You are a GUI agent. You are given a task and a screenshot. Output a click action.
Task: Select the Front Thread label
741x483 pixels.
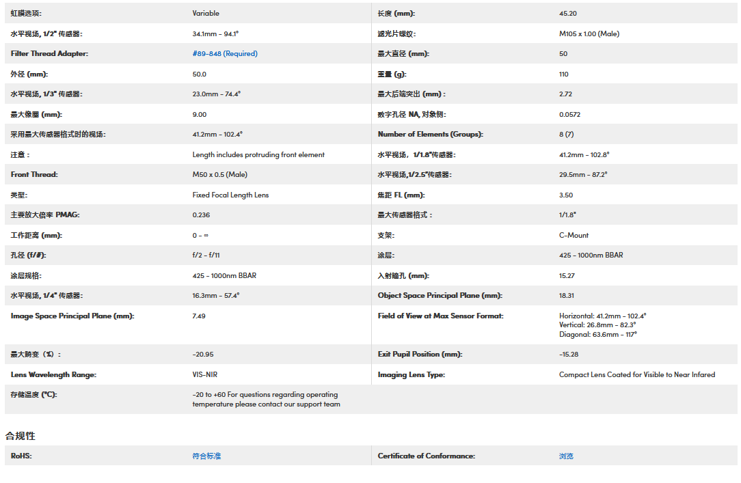[34, 174]
